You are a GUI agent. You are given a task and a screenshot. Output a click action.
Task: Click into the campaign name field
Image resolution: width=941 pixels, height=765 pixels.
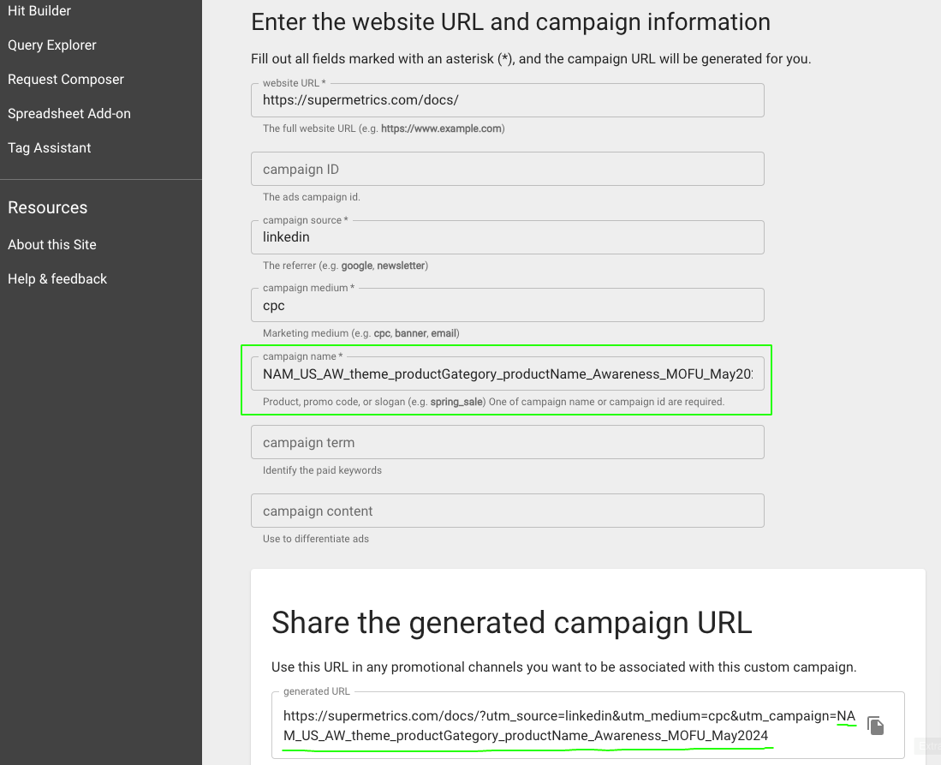coord(507,374)
